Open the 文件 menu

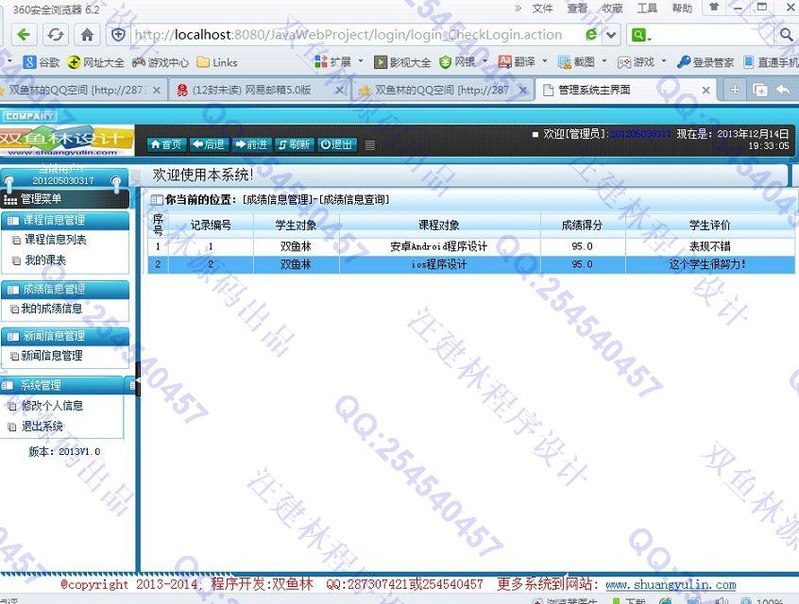click(x=542, y=8)
